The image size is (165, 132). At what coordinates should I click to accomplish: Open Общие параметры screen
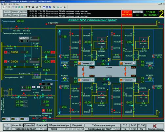coord(59,125)
